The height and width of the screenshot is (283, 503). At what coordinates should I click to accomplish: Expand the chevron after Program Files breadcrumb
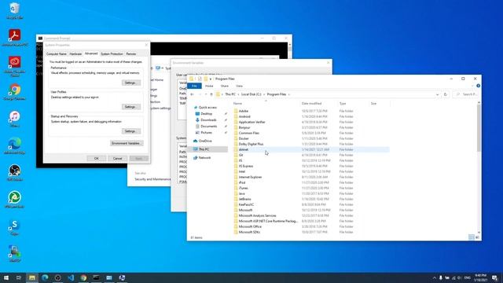[289, 94]
